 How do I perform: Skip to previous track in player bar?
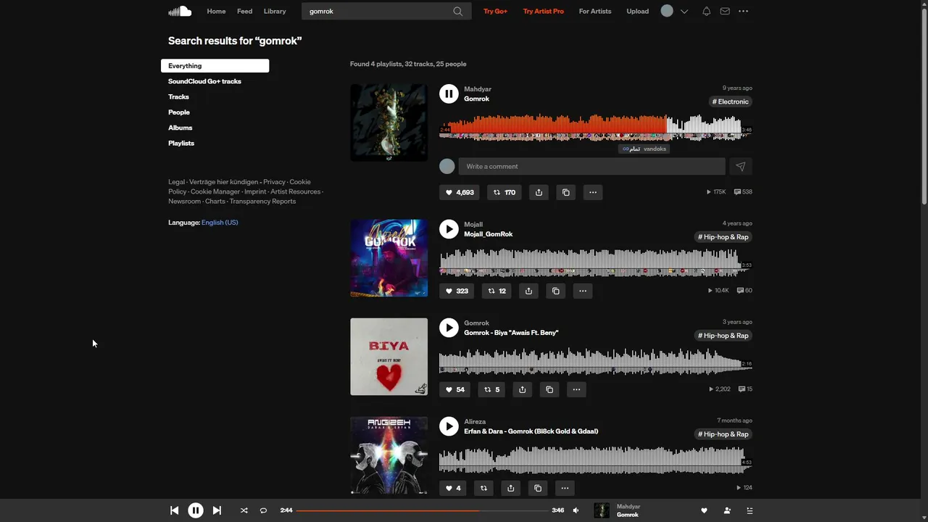pyautogui.click(x=174, y=510)
